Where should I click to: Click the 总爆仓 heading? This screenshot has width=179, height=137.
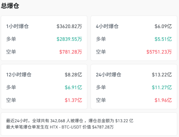10,6
